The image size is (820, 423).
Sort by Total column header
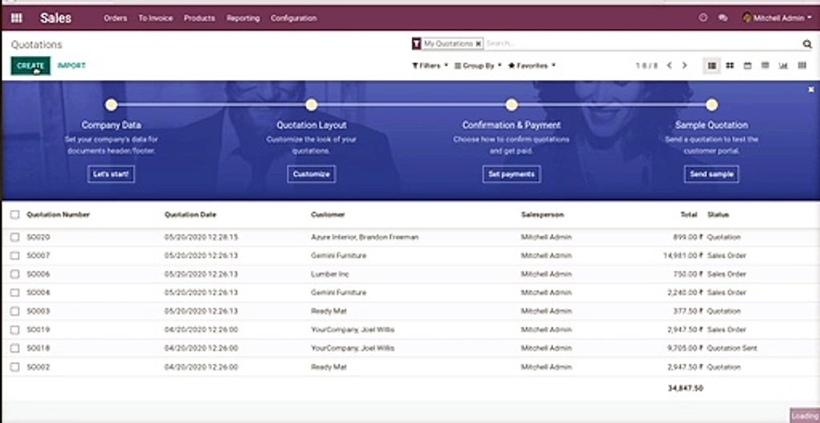pyautogui.click(x=688, y=215)
